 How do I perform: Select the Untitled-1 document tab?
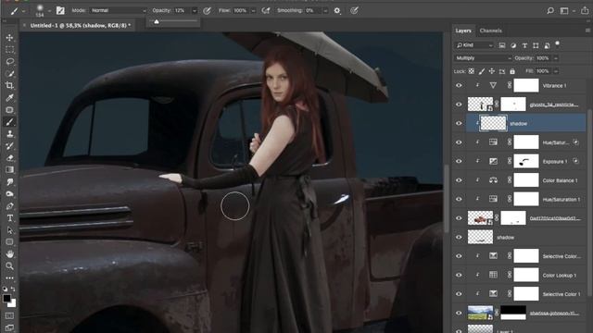(81, 25)
